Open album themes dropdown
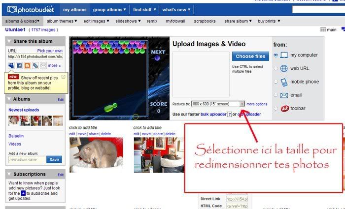345x209 pixels. pos(62,21)
